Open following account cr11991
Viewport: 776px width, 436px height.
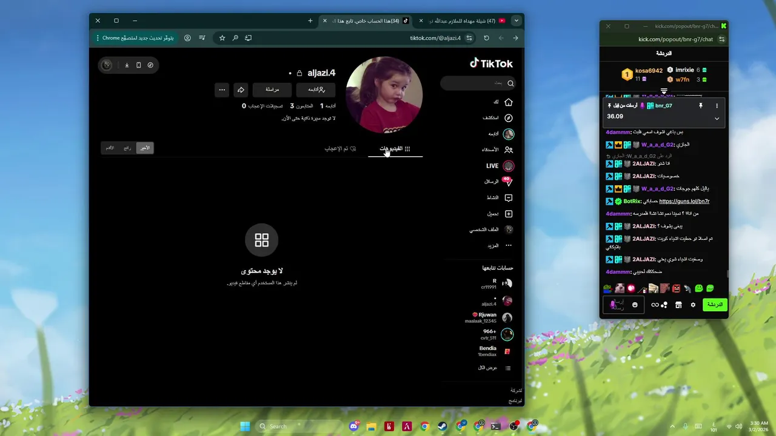click(497, 283)
